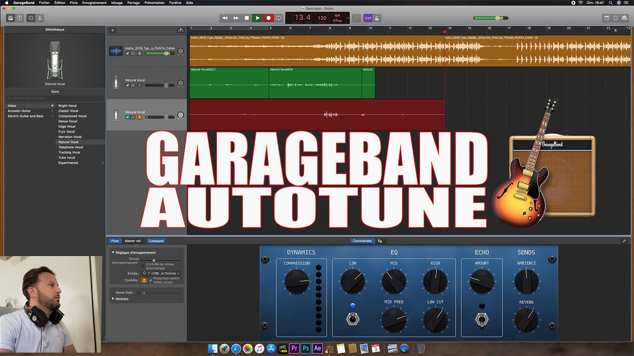Open the display mode dropdown arrow beside LCD

(x=348, y=18)
